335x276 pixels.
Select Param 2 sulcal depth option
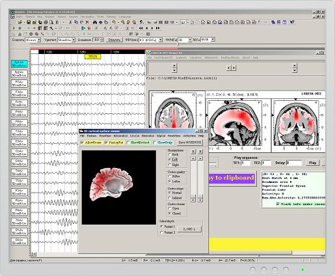pyautogui.click(x=161, y=232)
